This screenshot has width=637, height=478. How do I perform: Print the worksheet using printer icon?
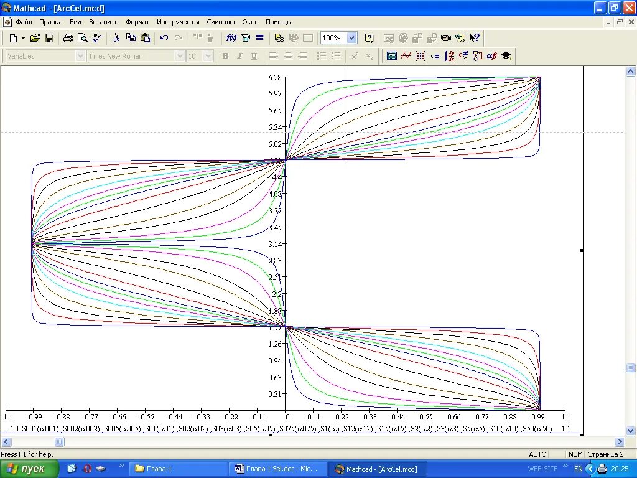click(68, 38)
